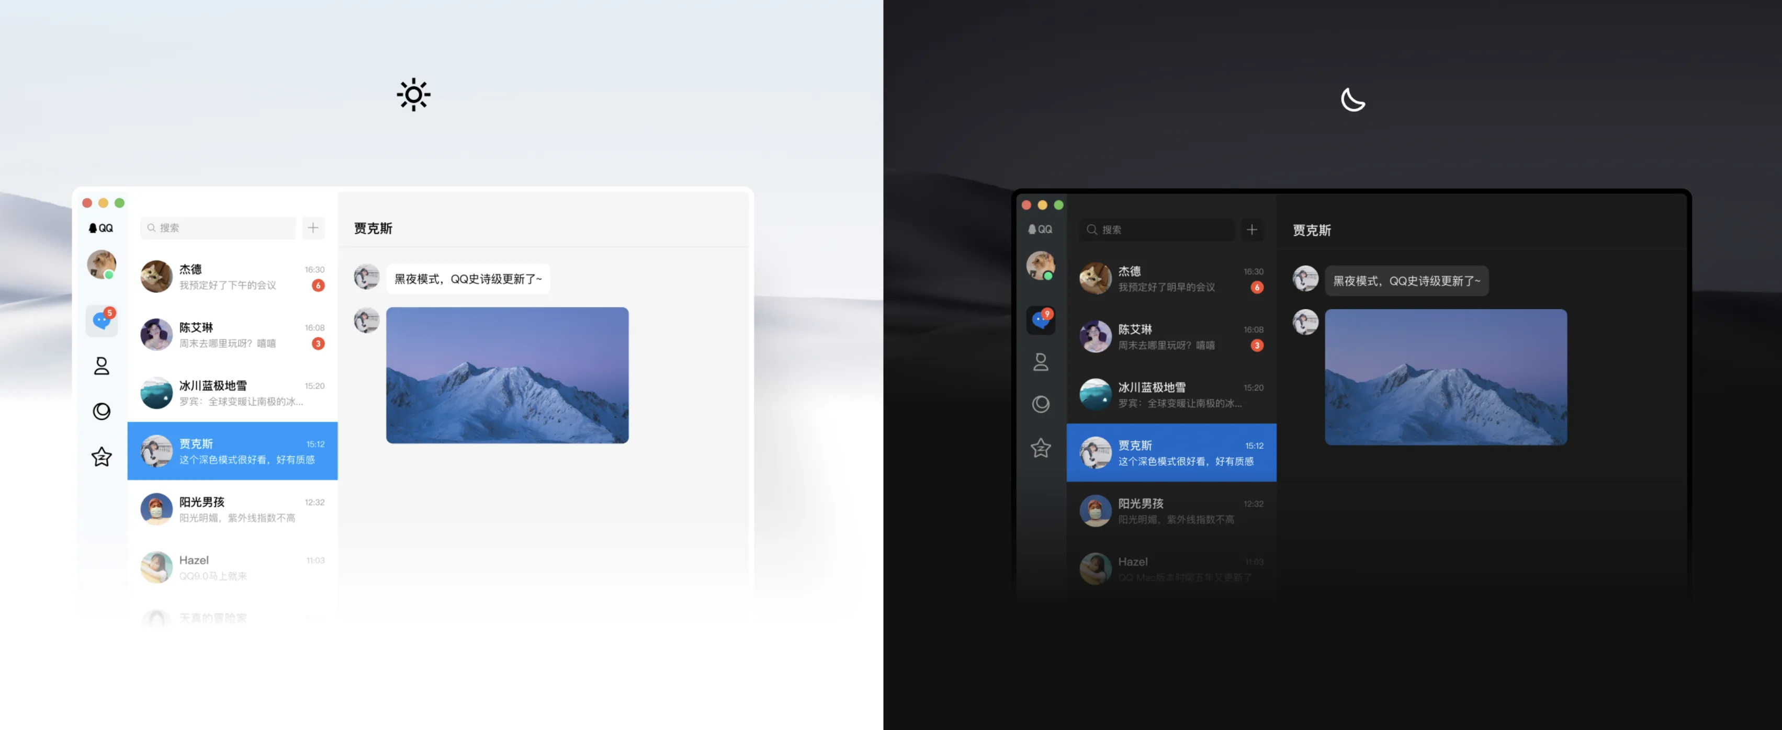Open 陈艾琳 conversation in dark chat list

[x=1171, y=337]
